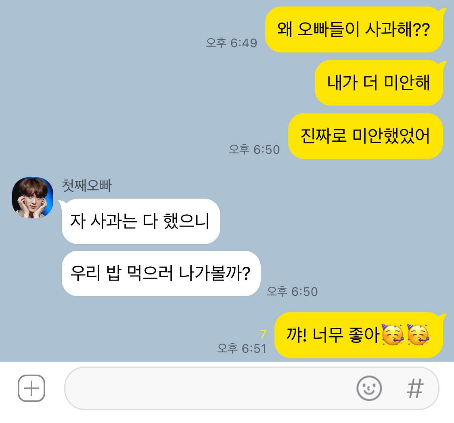
Task: Open the emoticon picker smiley icon
Action: point(369,388)
